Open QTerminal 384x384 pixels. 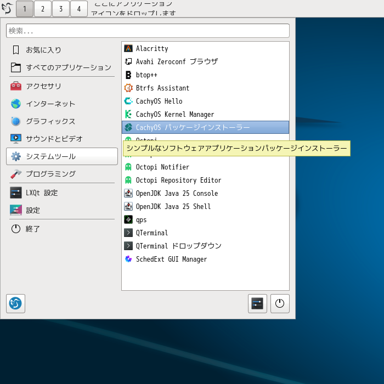click(205, 233)
